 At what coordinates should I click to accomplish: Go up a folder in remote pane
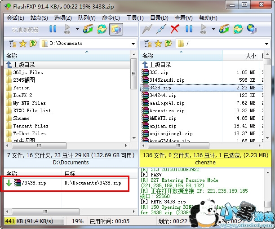[168, 44]
